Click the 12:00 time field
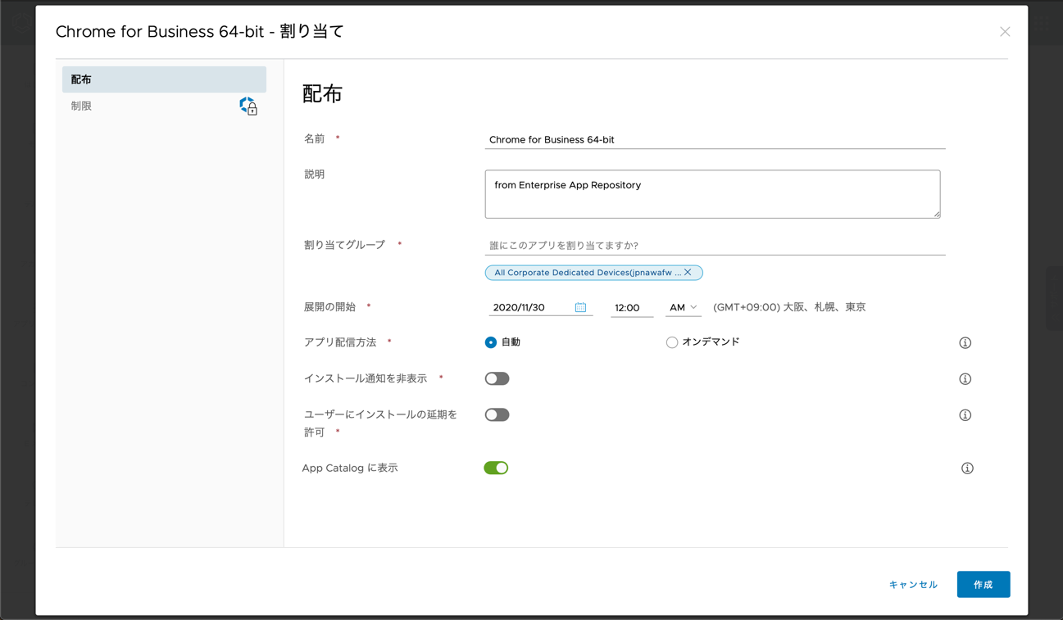 632,308
